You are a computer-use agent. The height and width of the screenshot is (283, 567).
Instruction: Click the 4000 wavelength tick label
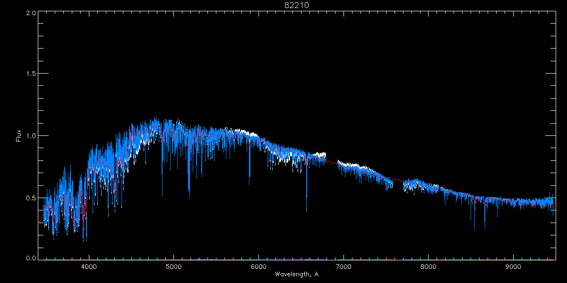pos(89,266)
